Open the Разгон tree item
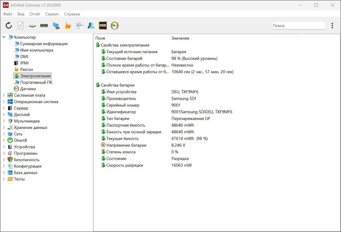Screen dimensions: 341x232 click(24, 69)
